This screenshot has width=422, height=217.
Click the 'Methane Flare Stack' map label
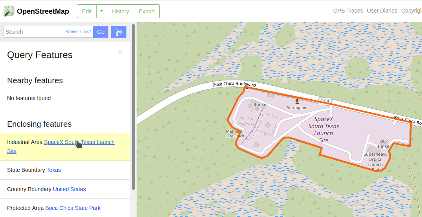click(x=234, y=134)
